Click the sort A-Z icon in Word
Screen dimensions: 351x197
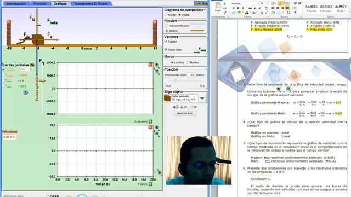click(x=289, y=13)
